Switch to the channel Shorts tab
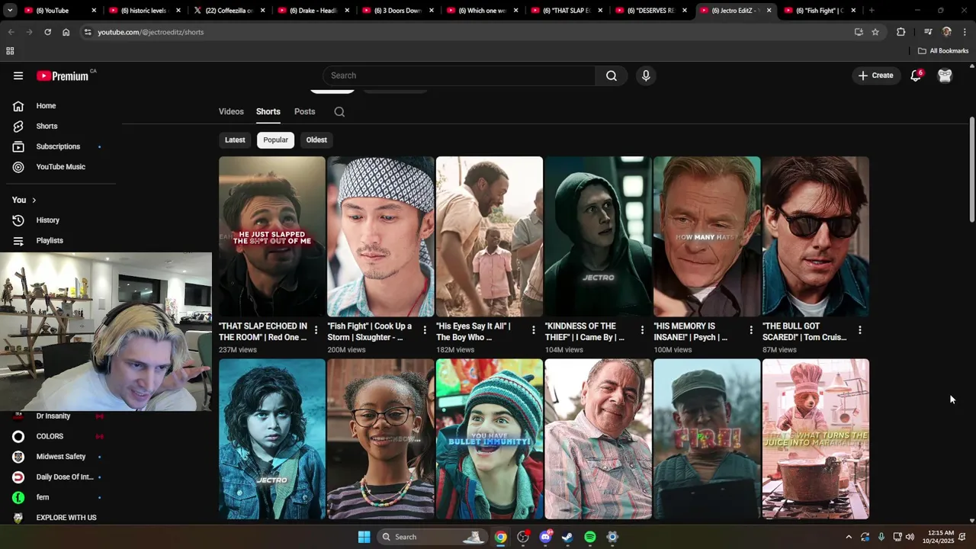Screen dimensions: 976x549 click(268, 111)
